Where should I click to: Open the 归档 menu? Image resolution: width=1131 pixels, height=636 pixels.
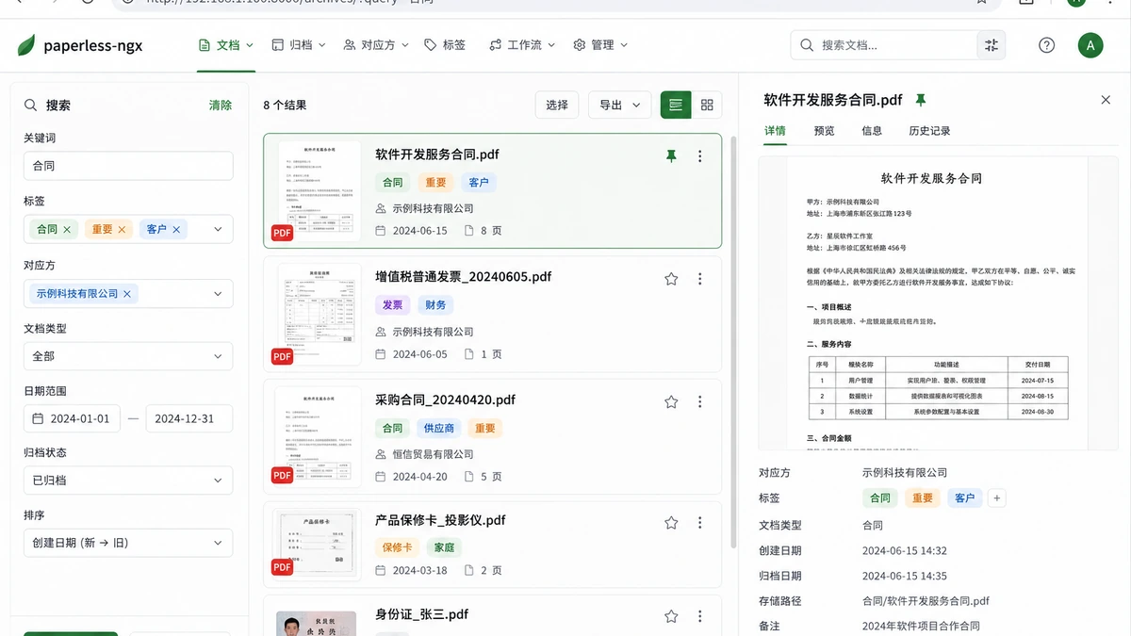pyautogui.click(x=299, y=44)
